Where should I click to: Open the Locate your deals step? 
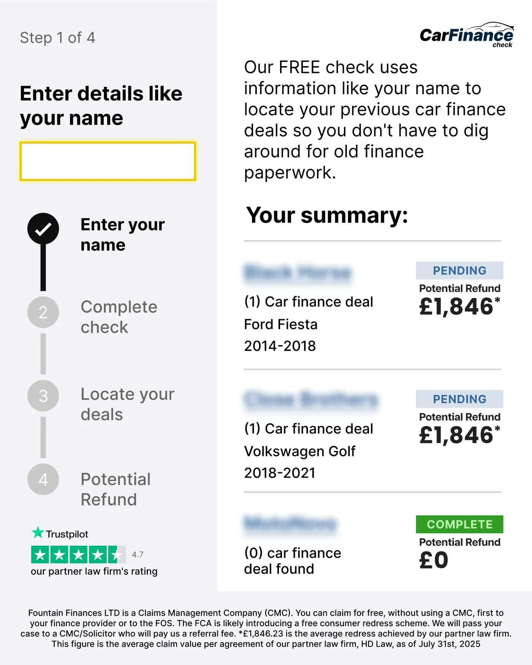point(127,404)
